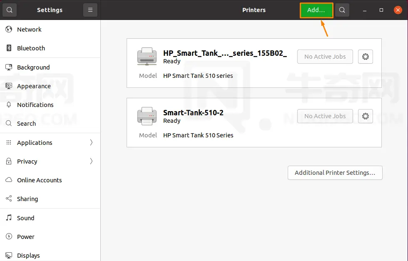The image size is (408, 261).
Task: Click the Search magnifier icon in sidebar list
Action: pyautogui.click(x=9, y=123)
